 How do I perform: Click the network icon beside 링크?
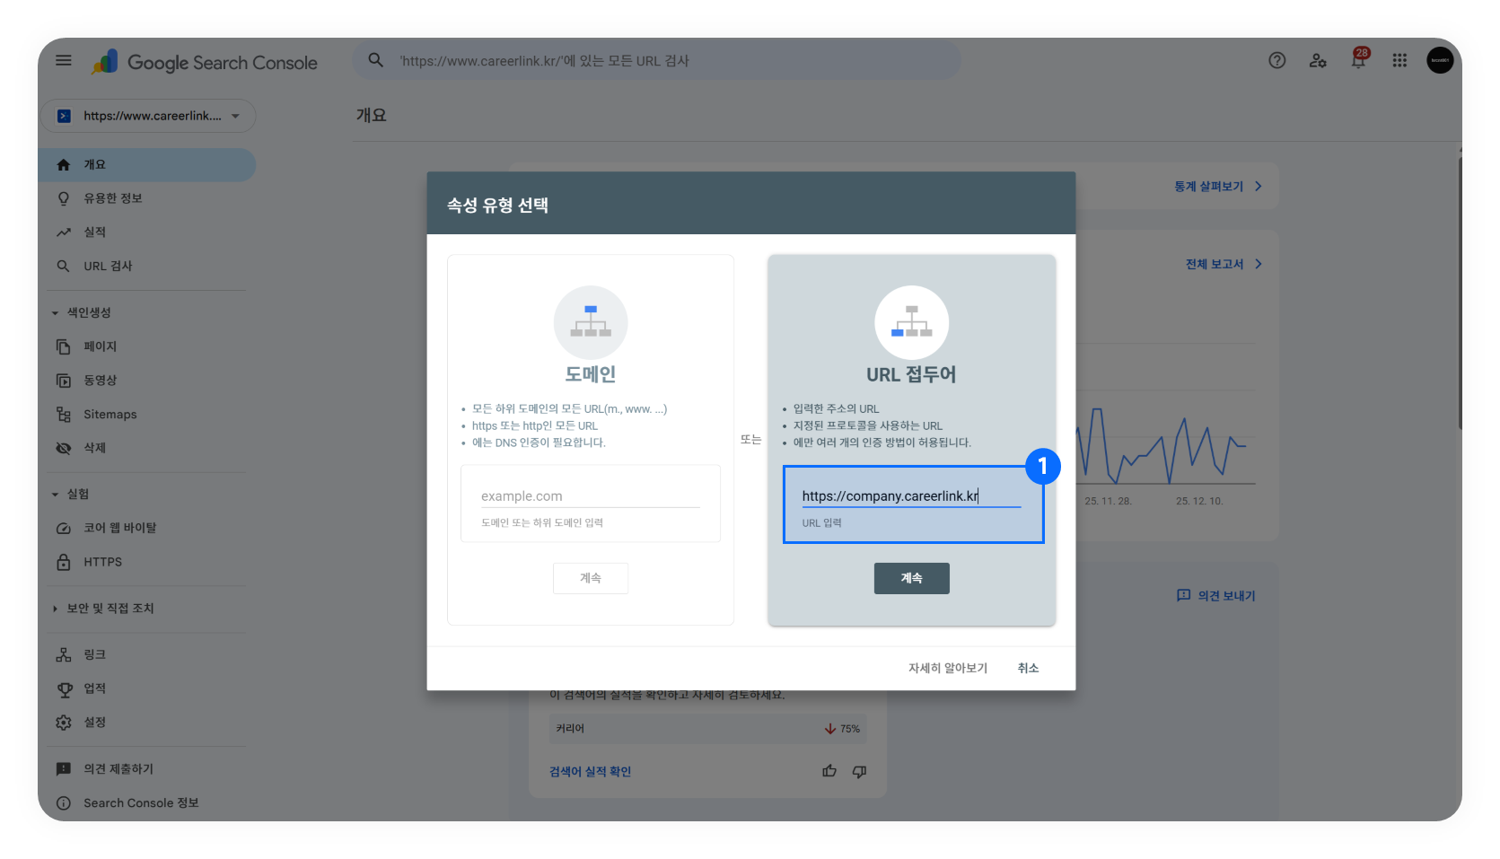(x=64, y=655)
